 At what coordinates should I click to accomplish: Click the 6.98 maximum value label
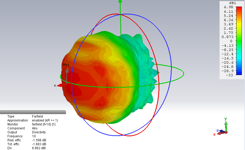click(x=229, y=7)
